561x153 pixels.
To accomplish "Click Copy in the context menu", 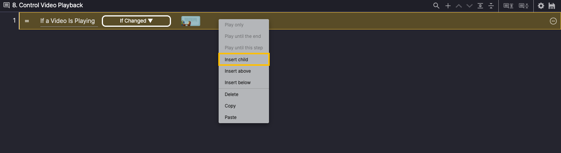I will (244, 106).
